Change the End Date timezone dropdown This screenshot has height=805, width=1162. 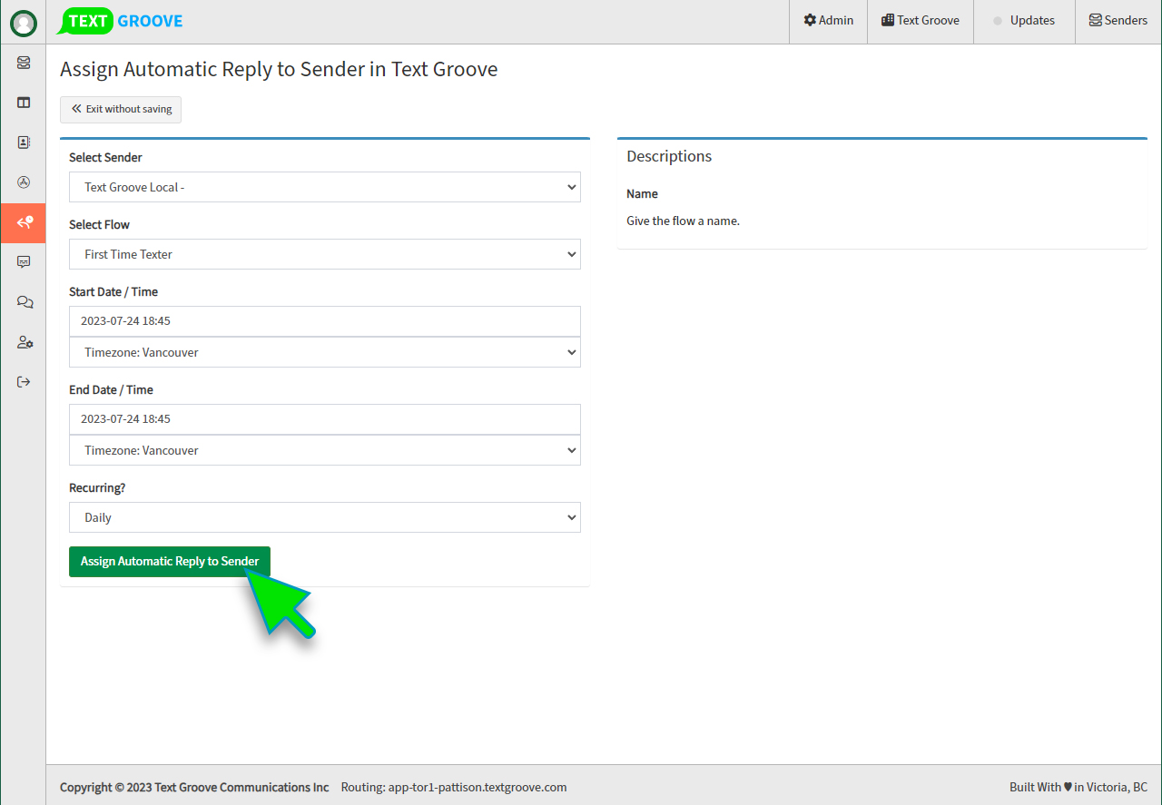(324, 450)
